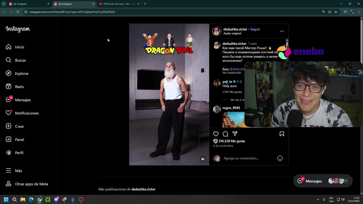Open the Panel dashboard
363x204 pixels.
(15, 139)
